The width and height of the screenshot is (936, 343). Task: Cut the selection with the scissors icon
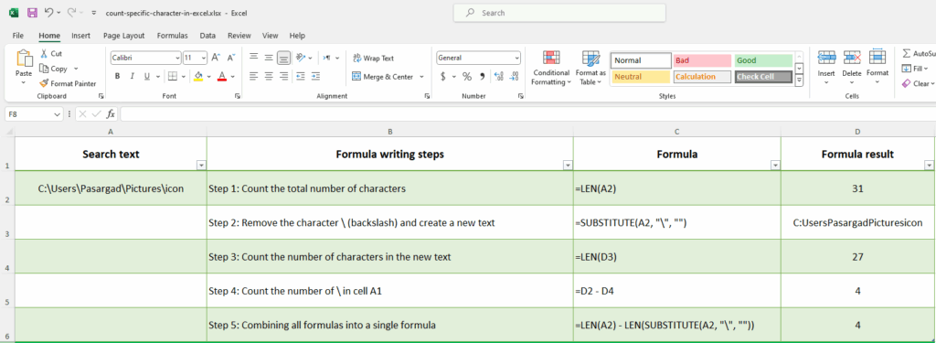click(44, 53)
